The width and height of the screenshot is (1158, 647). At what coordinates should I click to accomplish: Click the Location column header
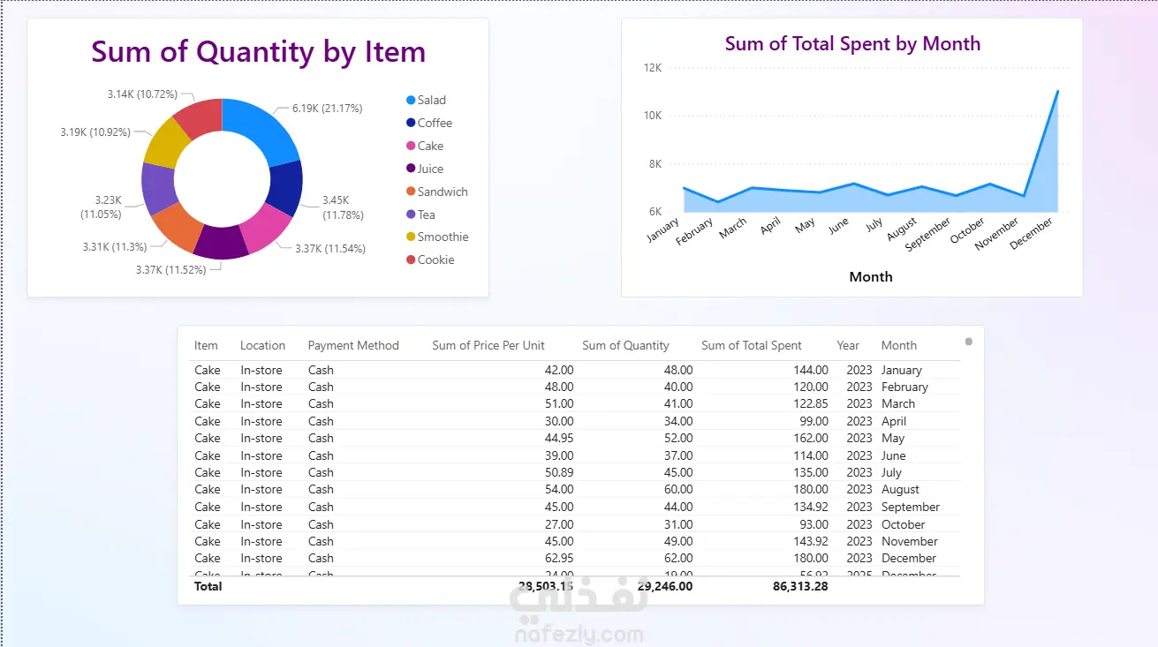262,346
